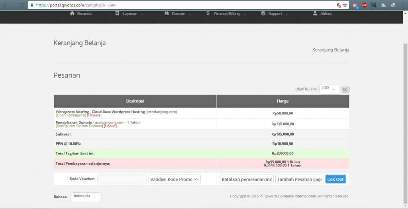Click the browser back arrow
This screenshot has height=209, width=408.
pos(5,6)
